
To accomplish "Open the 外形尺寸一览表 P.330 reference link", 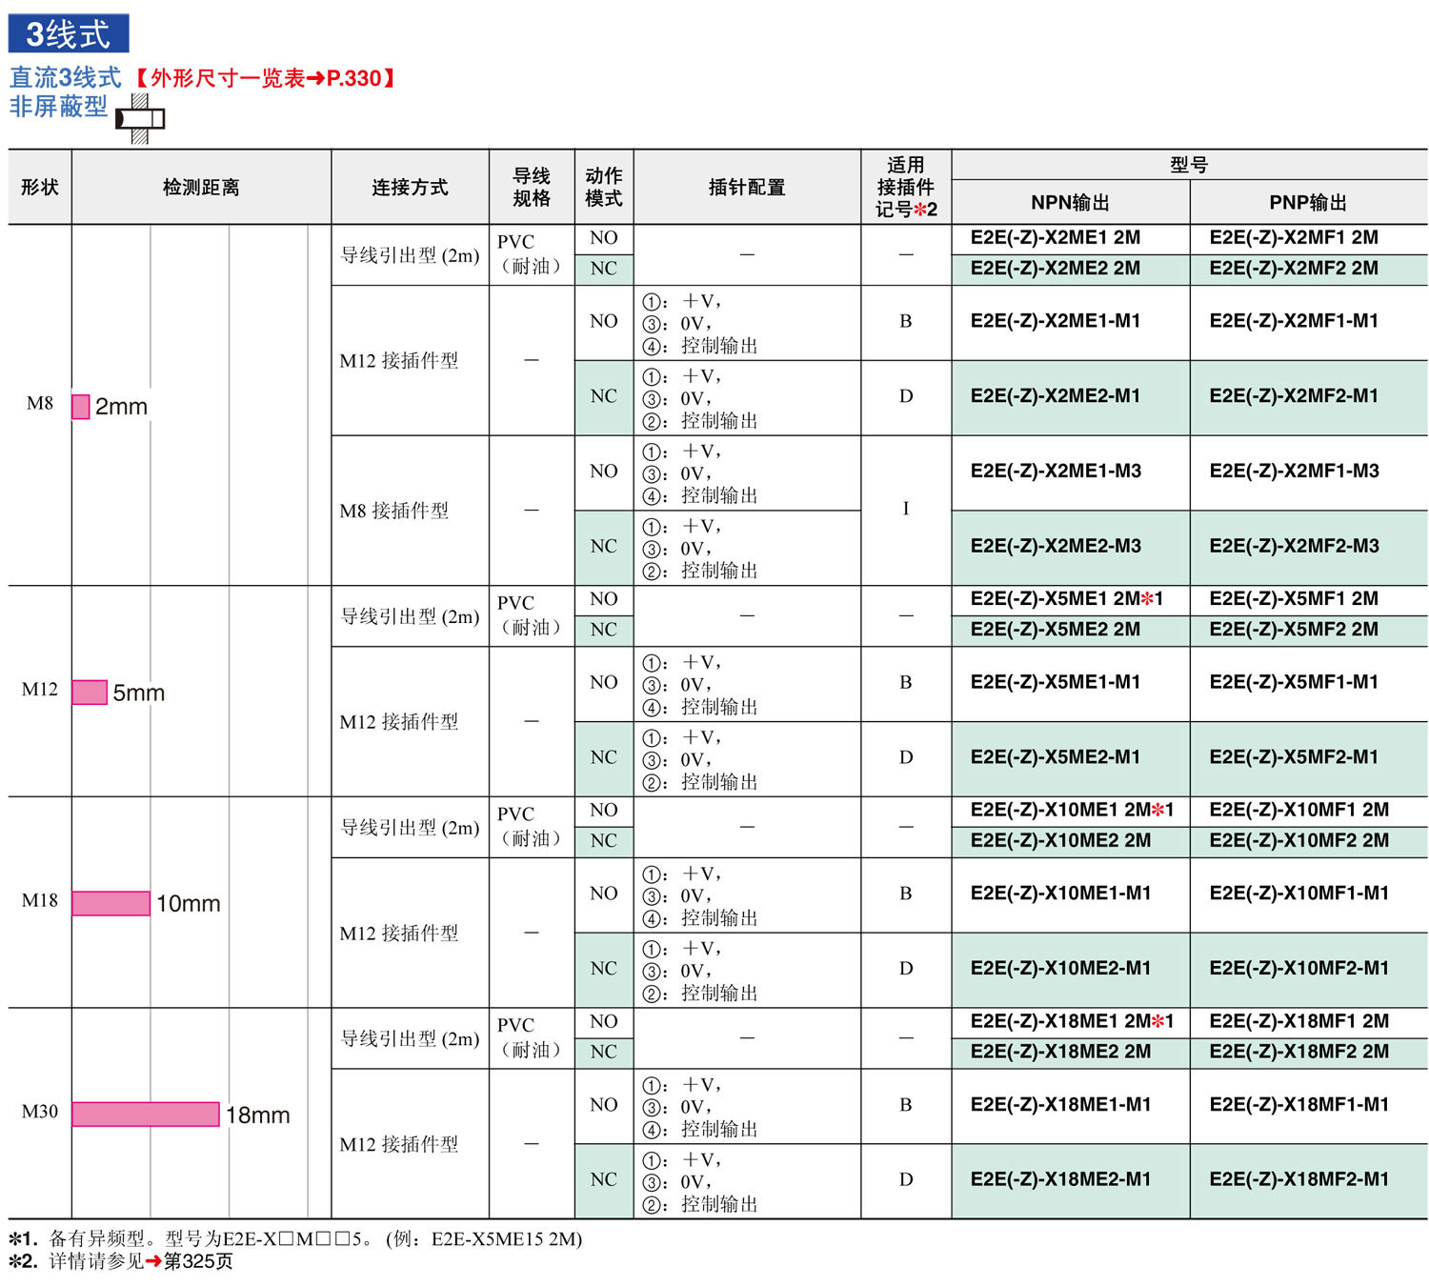I will coord(264,78).
